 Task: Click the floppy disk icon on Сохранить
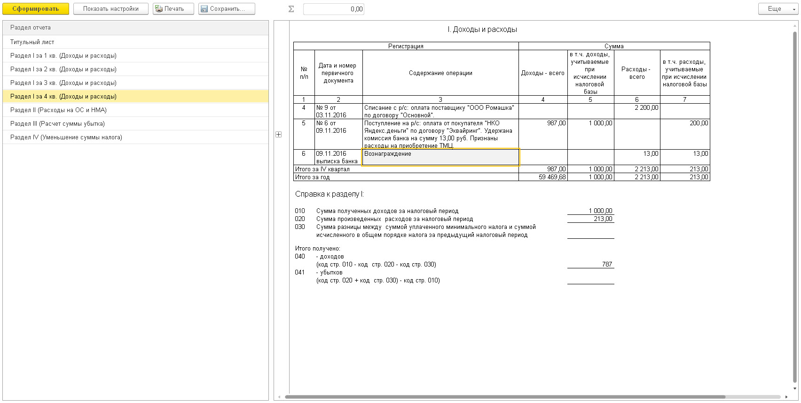click(x=204, y=9)
